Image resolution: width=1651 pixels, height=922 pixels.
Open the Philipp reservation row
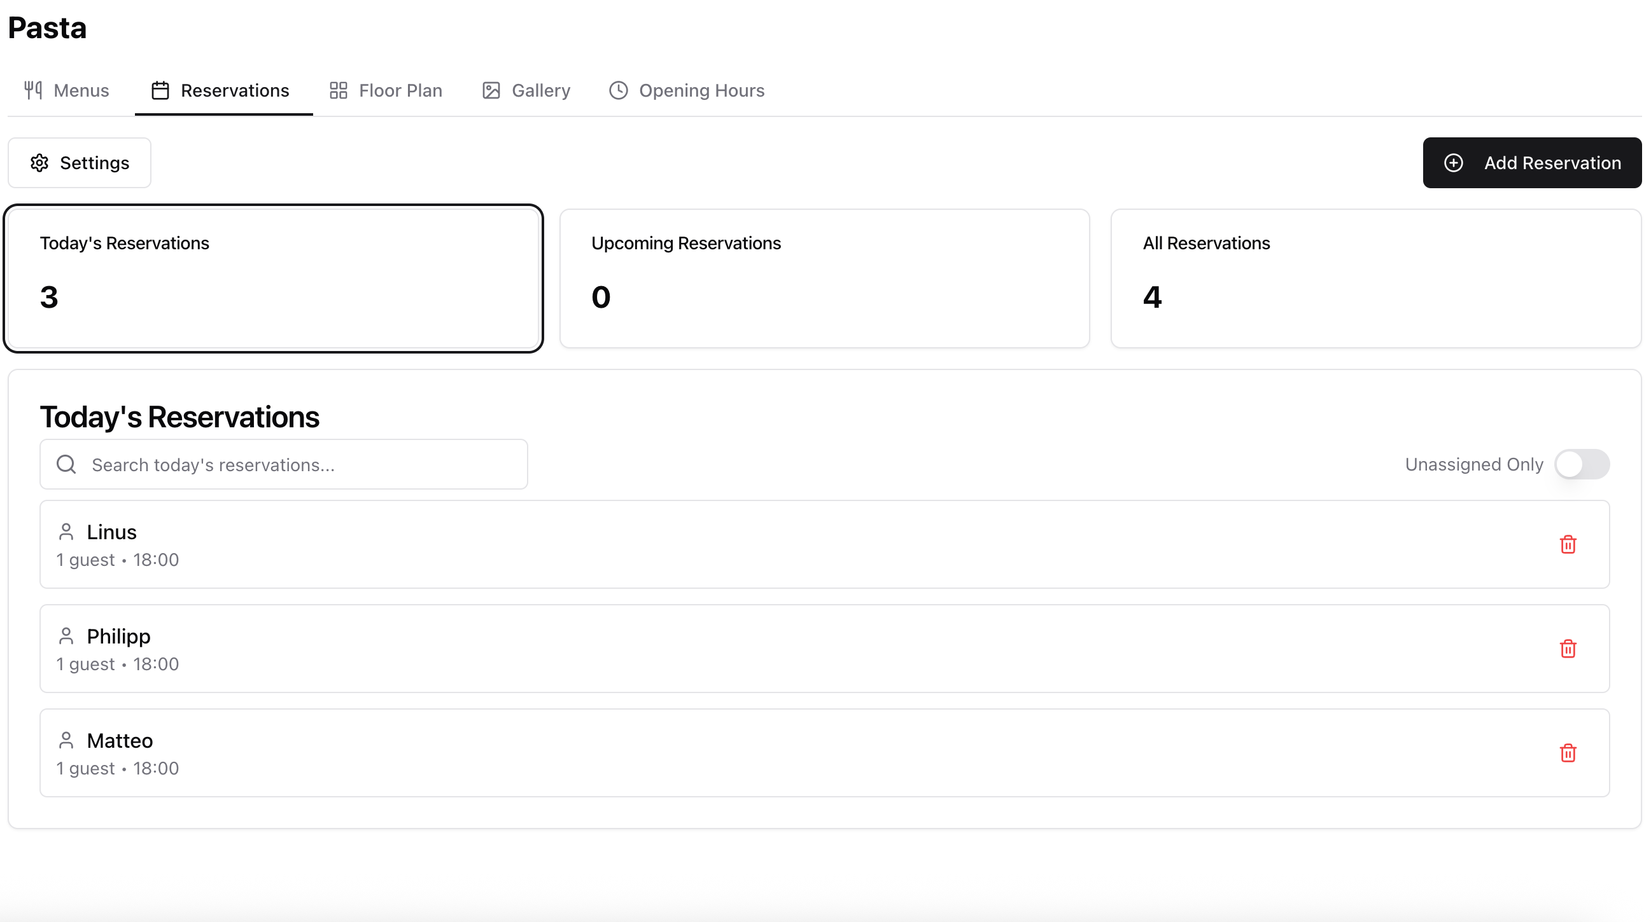[x=824, y=649]
